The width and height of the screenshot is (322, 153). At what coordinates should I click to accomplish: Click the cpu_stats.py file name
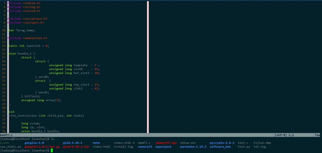pyautogui.click(x=11, y=147)
